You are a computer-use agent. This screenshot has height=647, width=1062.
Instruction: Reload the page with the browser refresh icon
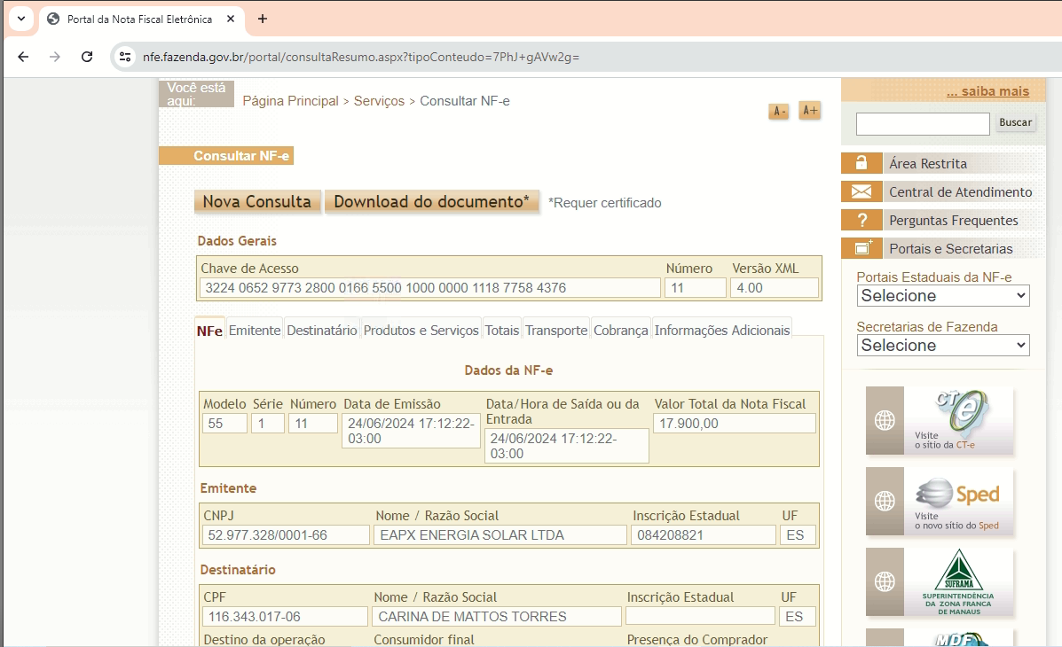(87, 57)
